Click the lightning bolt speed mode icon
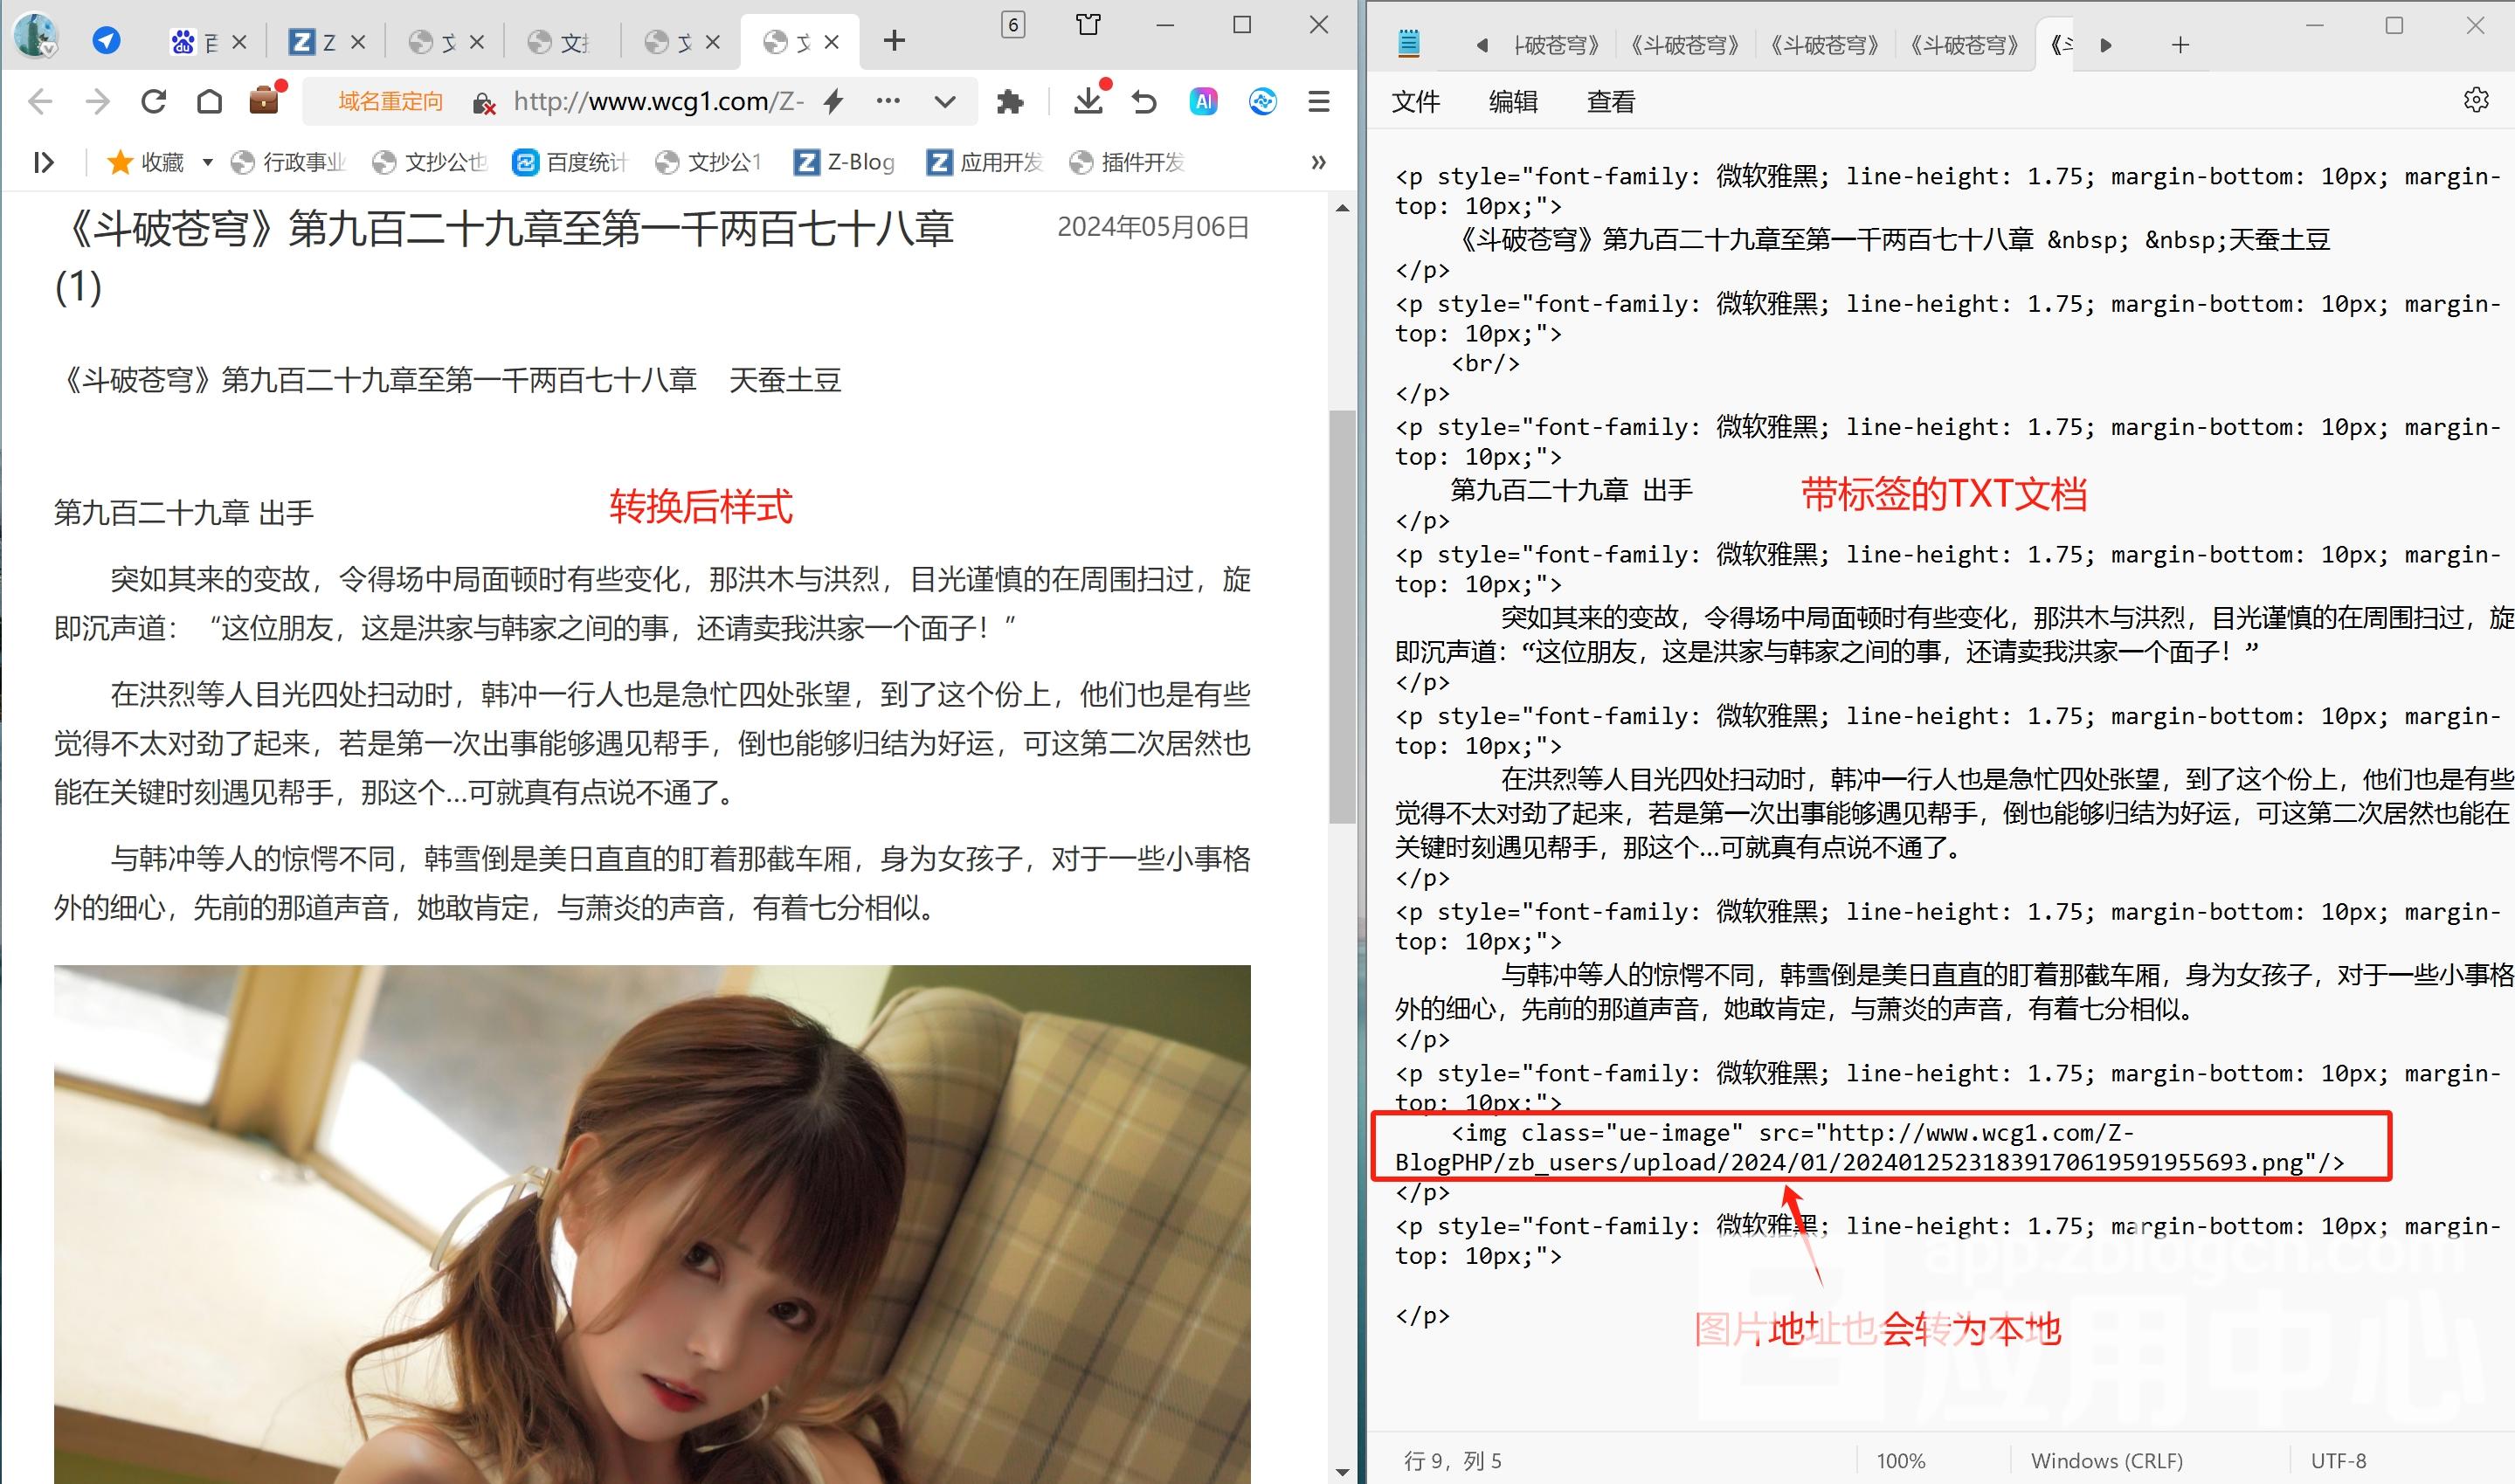 tap(833, 101)
